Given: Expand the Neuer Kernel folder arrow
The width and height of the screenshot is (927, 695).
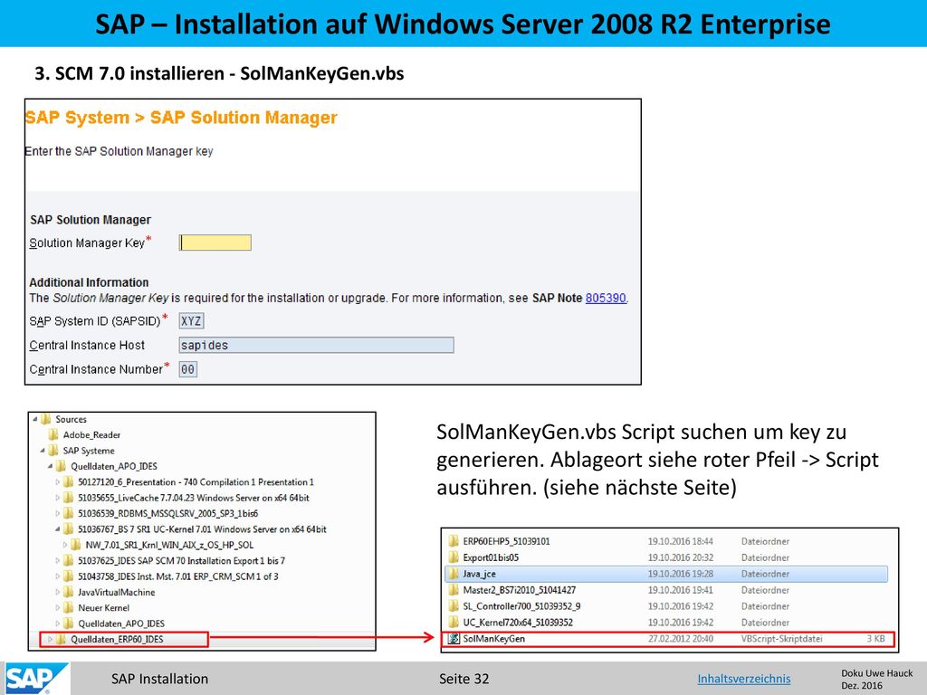Looking at the screenshot, I should click(57, 607).
